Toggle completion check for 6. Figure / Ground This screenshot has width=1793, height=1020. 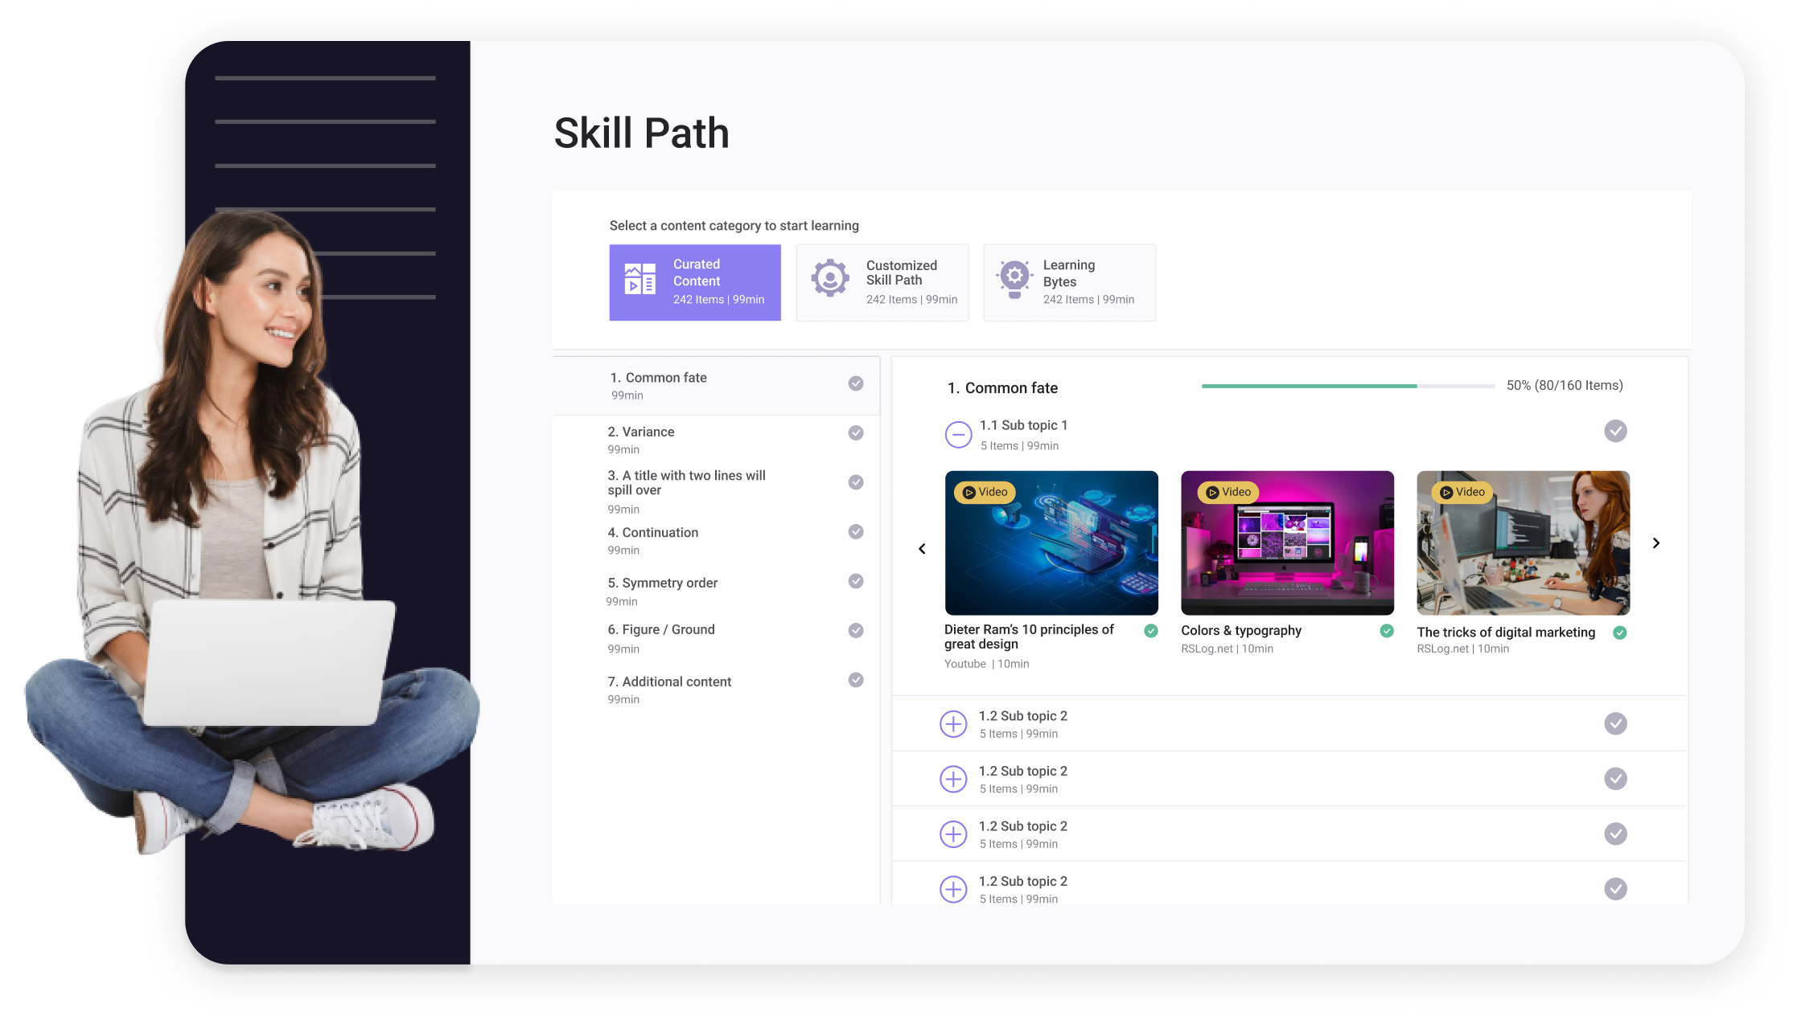(x=856, y=630)
